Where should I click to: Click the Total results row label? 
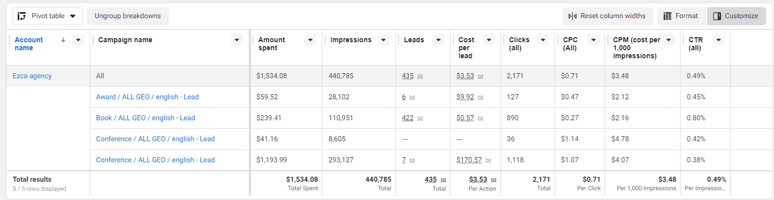tap(32, 179)
